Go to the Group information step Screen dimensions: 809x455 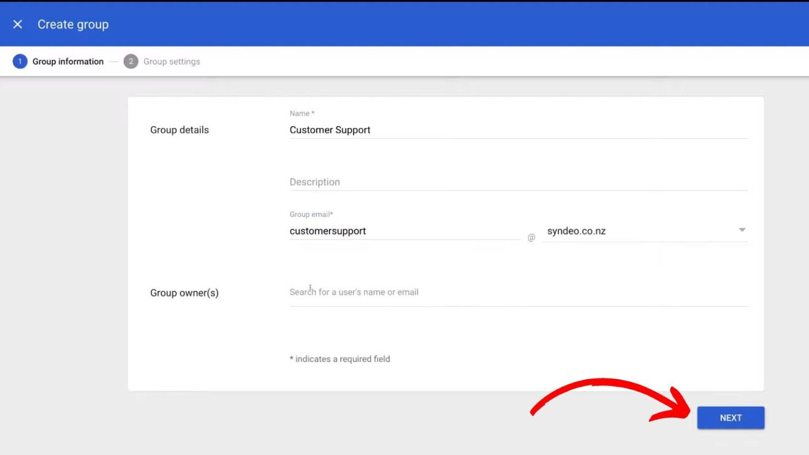point(68,62)
